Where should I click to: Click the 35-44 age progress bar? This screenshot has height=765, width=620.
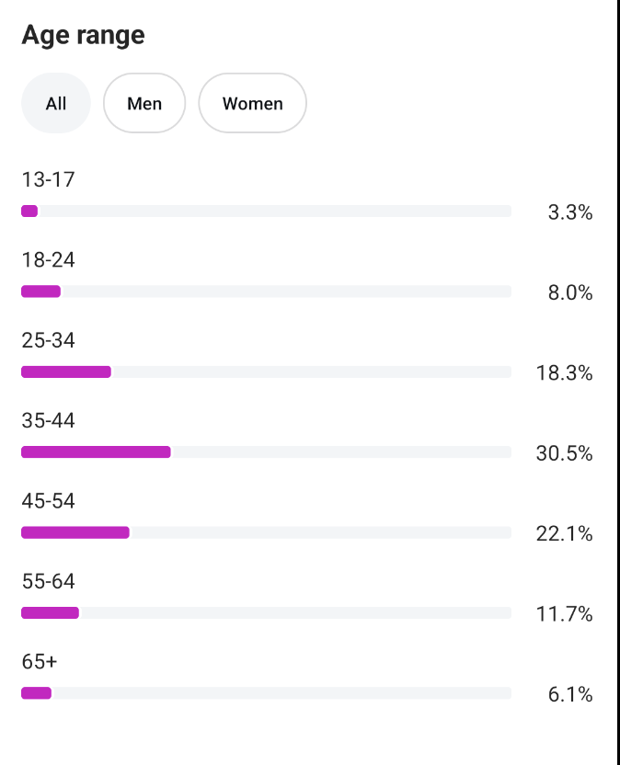[x=266, y=452]
